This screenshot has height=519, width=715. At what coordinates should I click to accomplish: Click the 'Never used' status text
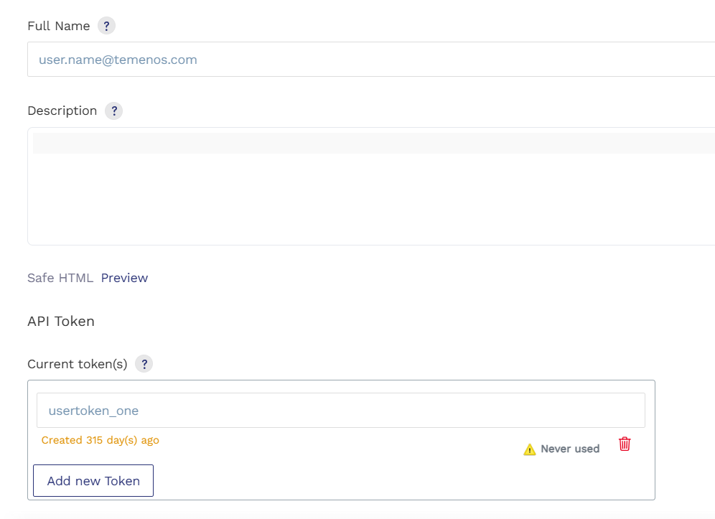pos(570,449)
